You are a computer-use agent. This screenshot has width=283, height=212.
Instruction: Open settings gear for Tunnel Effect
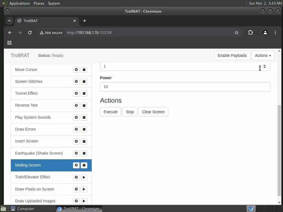tap(76, 93)
